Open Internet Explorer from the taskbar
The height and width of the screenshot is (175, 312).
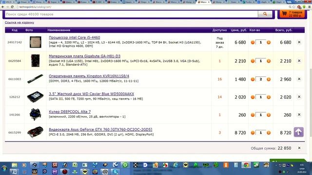(x=175, y=165)
